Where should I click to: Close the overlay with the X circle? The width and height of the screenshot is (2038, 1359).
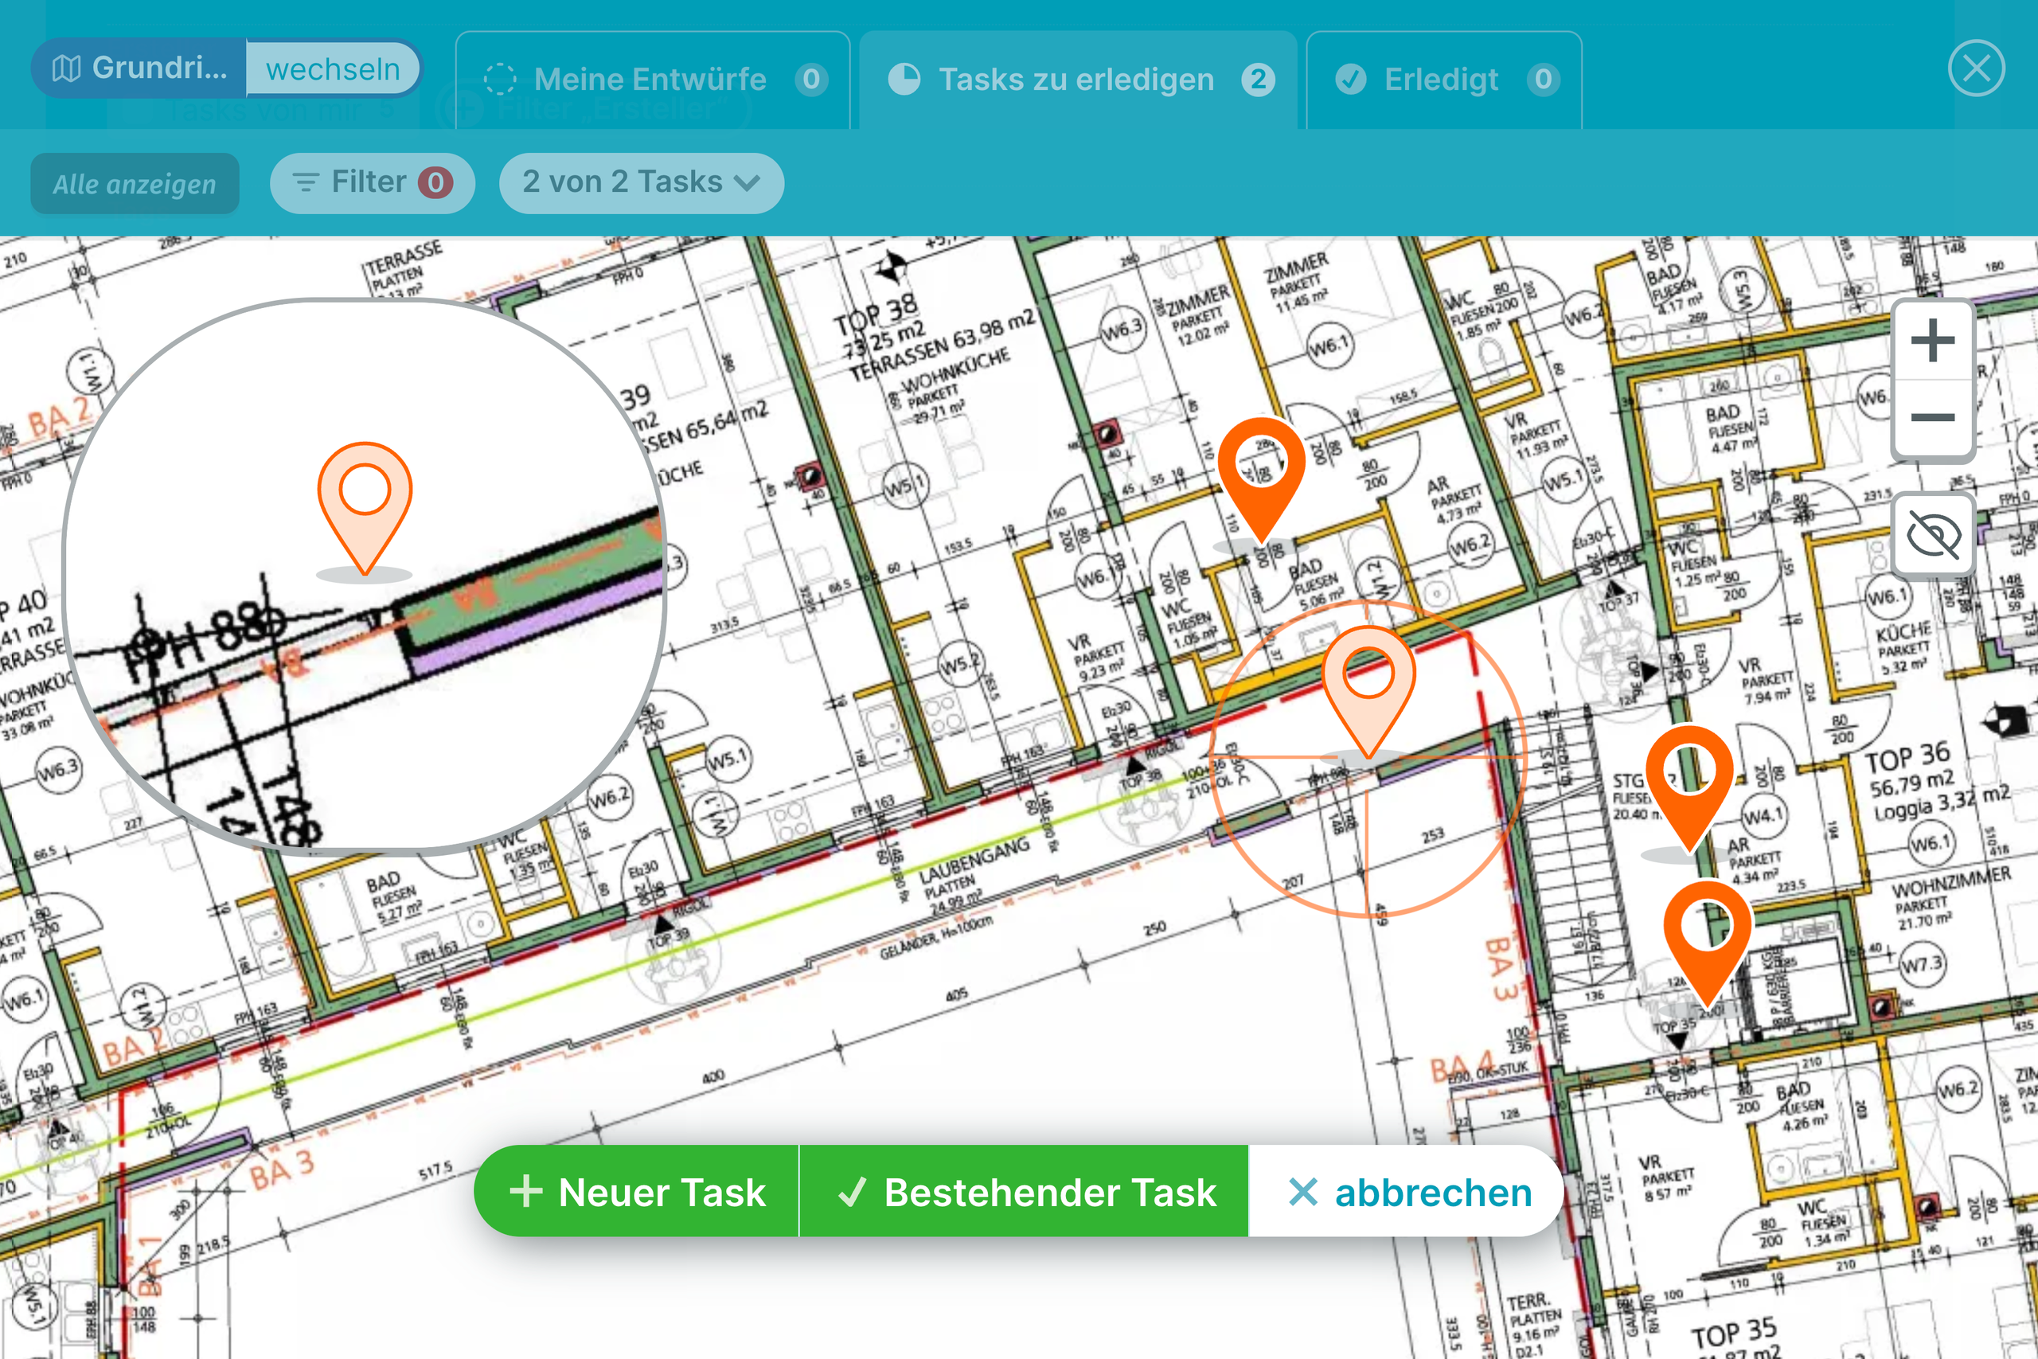1976,68
